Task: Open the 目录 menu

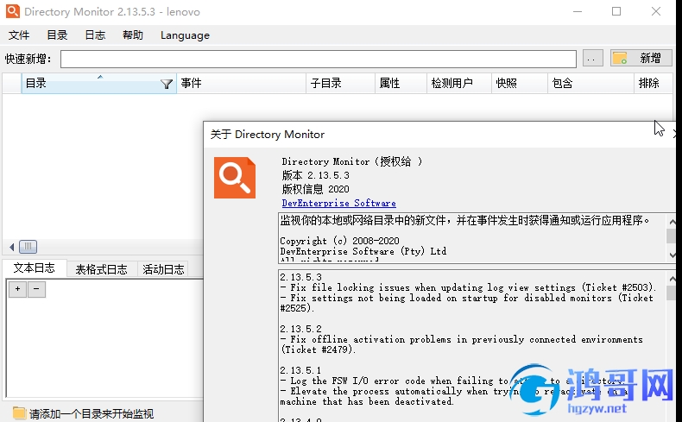Action: click(57, 35)
